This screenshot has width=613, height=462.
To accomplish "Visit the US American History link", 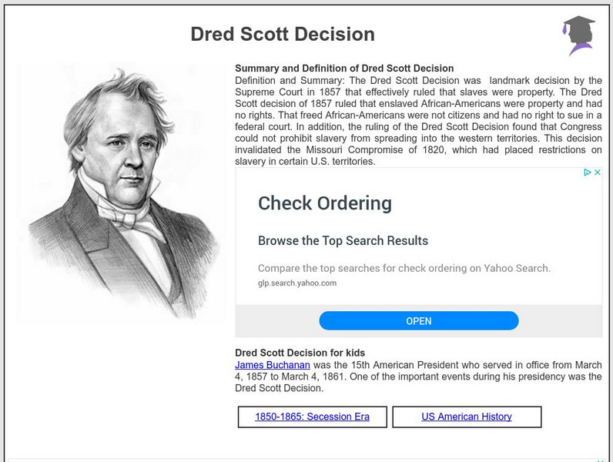I will (467, 417).
